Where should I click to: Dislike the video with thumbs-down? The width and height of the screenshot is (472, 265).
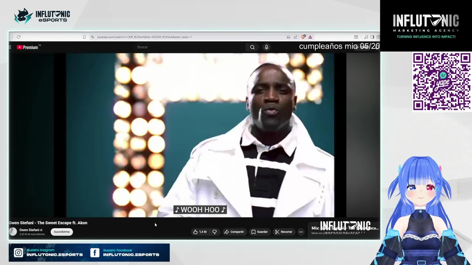(215, 232)
